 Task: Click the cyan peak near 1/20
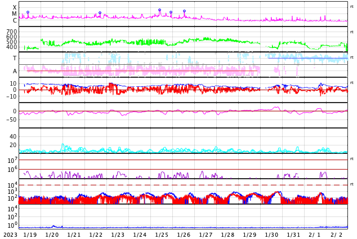(63, 145)
